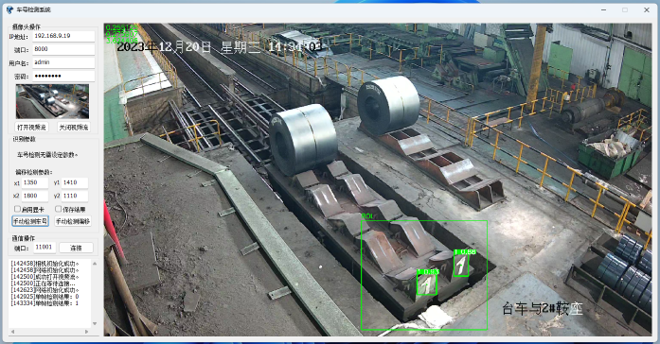
Task: Click the y1 field showing 1410
Action: (75, 182)
